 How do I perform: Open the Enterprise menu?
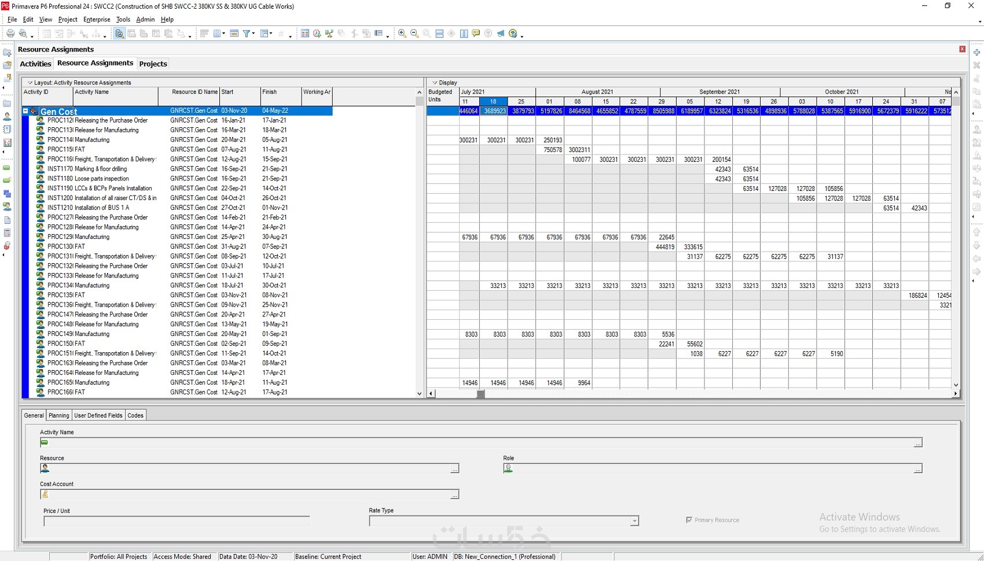[x=97, y=19]
